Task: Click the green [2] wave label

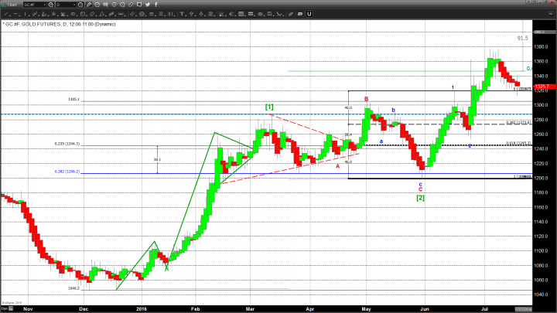Action: [420, 199]
